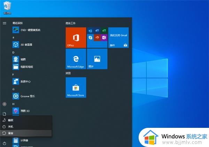
Task: Click the 最近添加 section header
Action: click(x=18, y=23)
